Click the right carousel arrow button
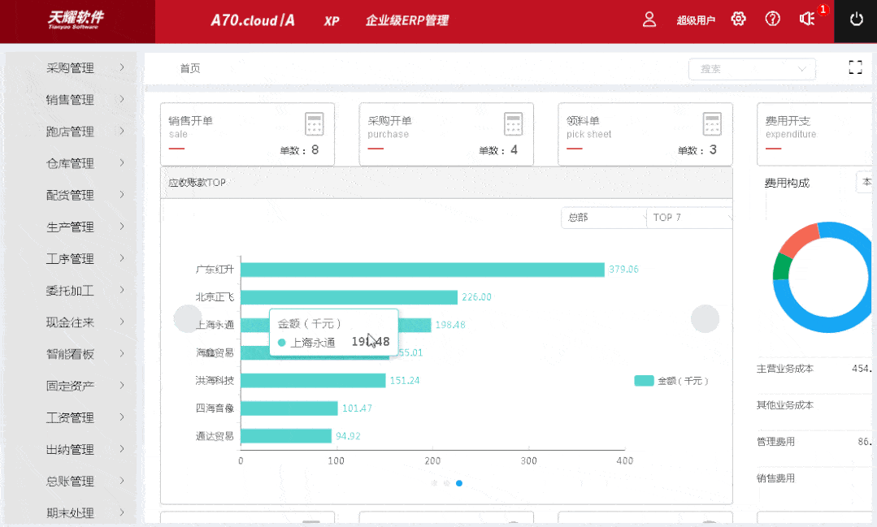Screen dimensions: 877x527 pos(705,319)
